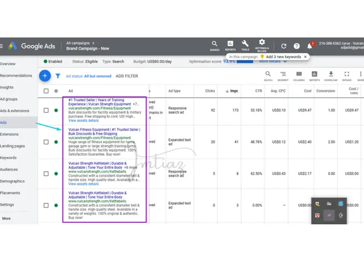Viewport: 364px width, 257px height.
Task: Open the Tools wrench menu
Action: pyautogui.click(x=245, y=45)
